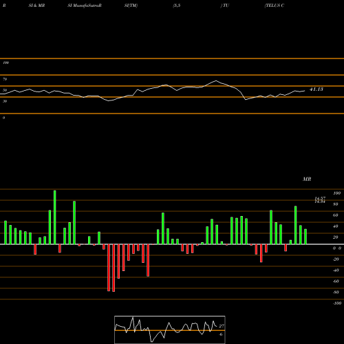
Task: Click the RSI current value 41.13
Action: (316, 89)
